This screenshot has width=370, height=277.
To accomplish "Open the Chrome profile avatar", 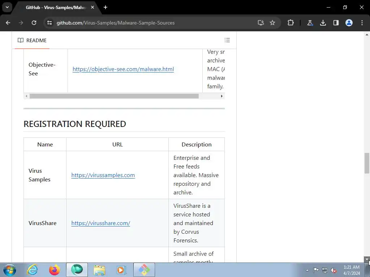I will coord(349,23).
